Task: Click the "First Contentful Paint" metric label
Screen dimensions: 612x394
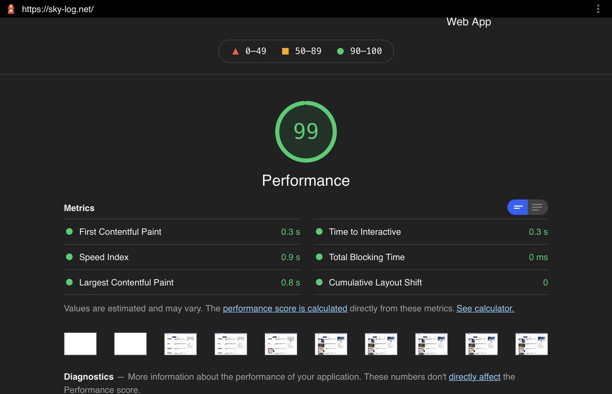Action: pos(120,232)
